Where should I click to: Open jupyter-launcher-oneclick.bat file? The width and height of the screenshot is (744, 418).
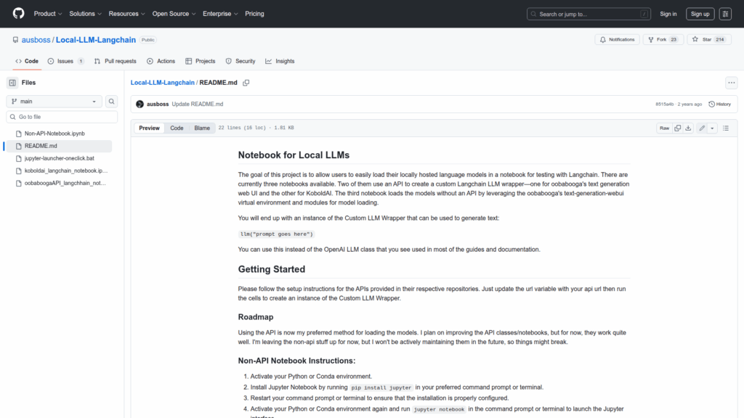point(60,158)
